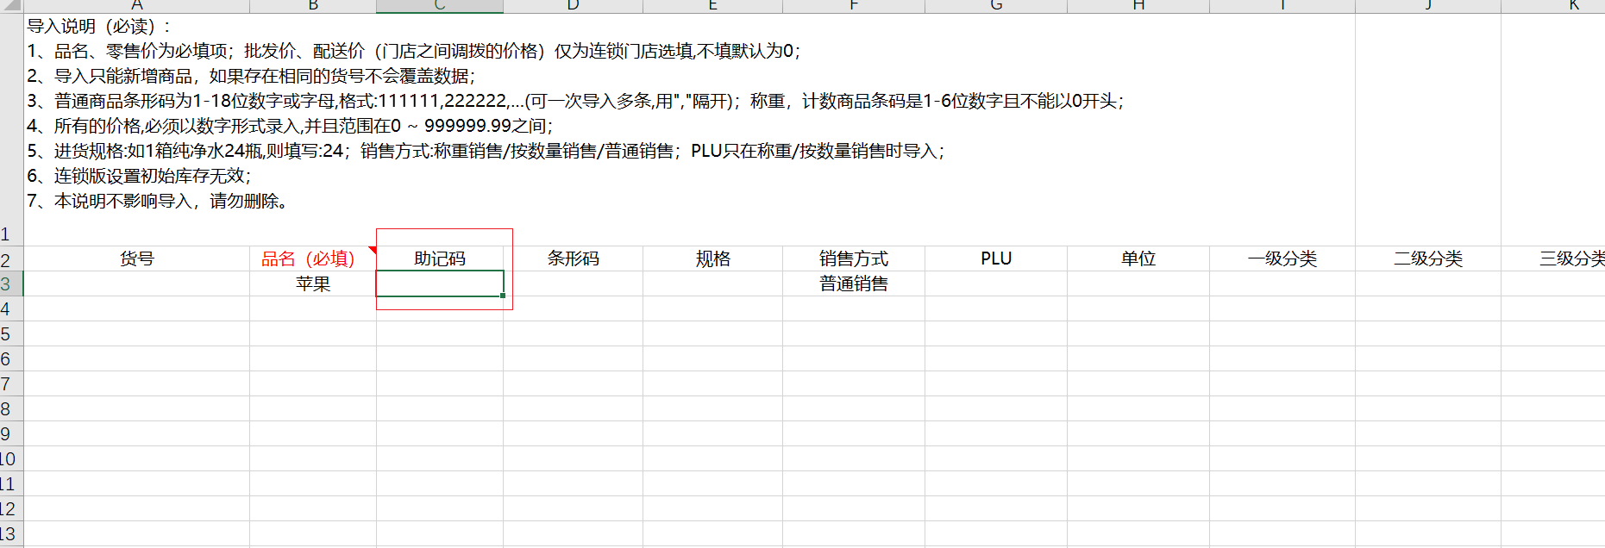Select the 销售方式 header cell

(x=853, y=258)
